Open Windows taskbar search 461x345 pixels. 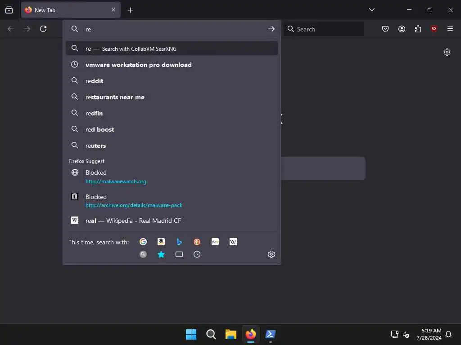[211, 334]
